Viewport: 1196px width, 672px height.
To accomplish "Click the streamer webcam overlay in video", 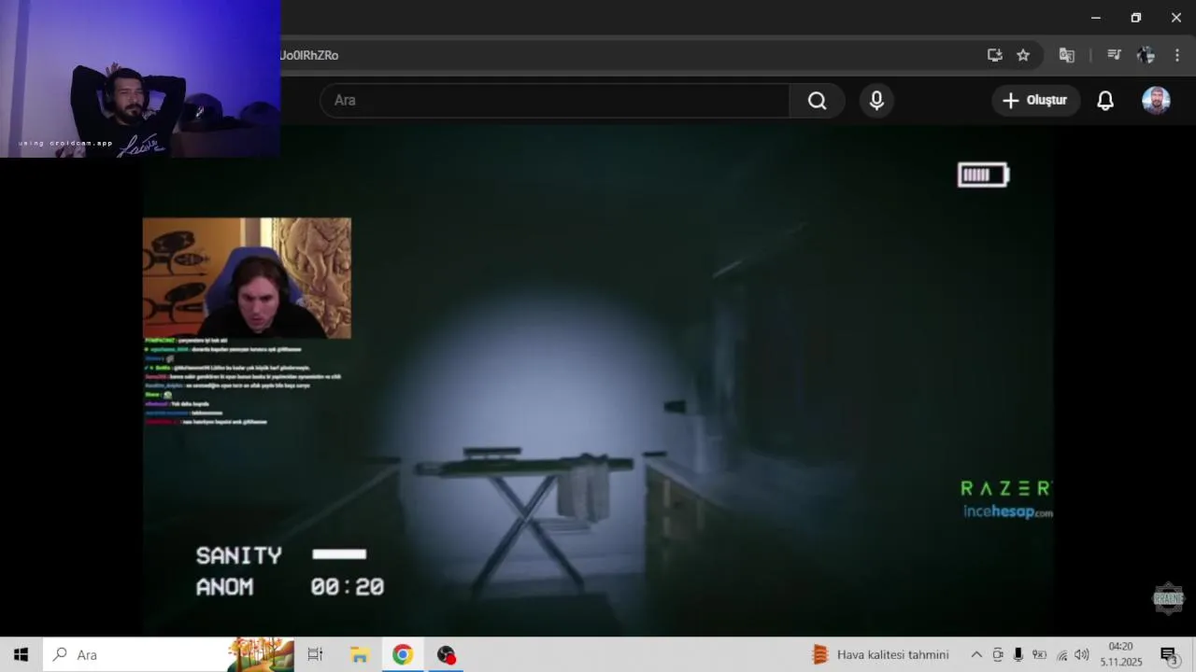I will pyautogui.click(x=247, y=278).
